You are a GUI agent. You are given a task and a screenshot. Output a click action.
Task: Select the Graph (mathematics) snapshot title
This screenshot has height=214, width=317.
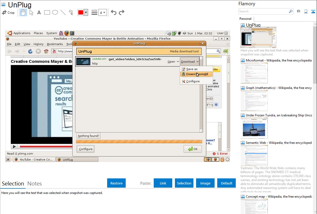[279, 88]
